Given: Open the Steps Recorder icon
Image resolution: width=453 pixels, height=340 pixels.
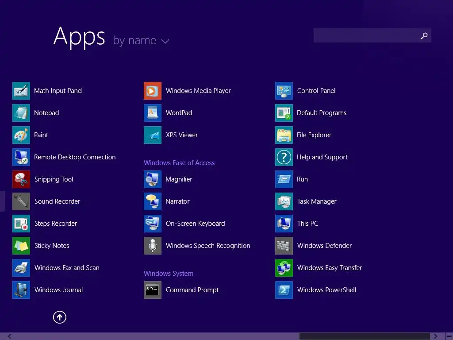Looking at the screenshot, I should coord(21,224).
